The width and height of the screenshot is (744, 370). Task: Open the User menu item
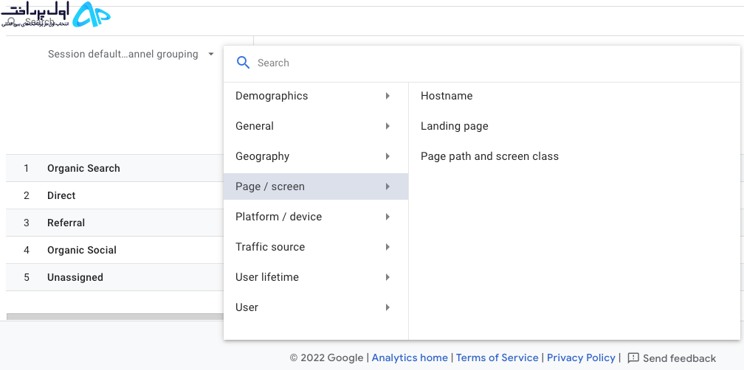(316, 307)
